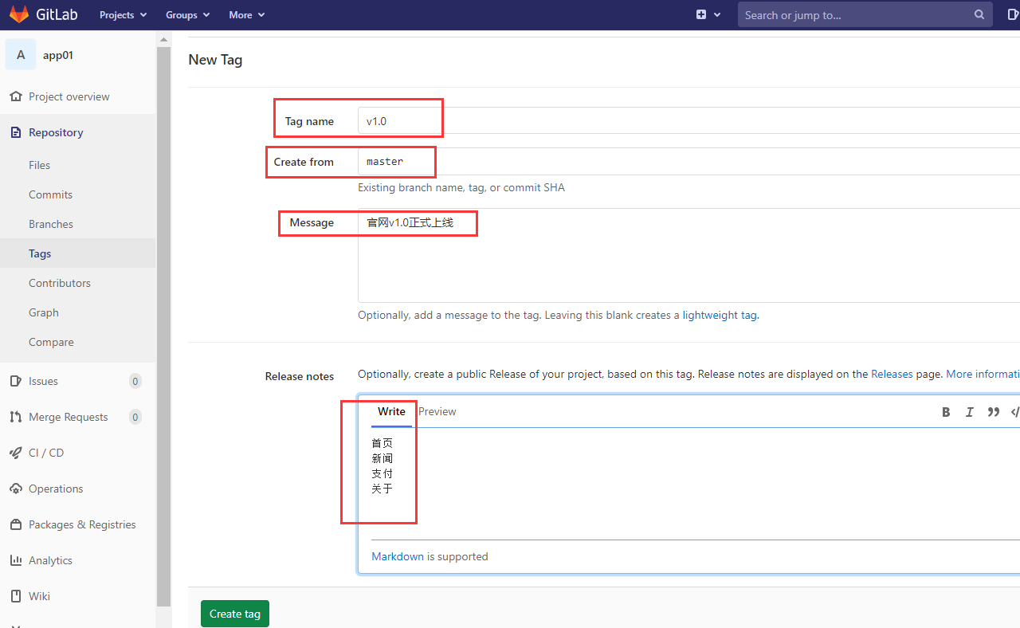Switch to the Write tab
This screenshot has height=628, width=1020.
pos(391,412)
